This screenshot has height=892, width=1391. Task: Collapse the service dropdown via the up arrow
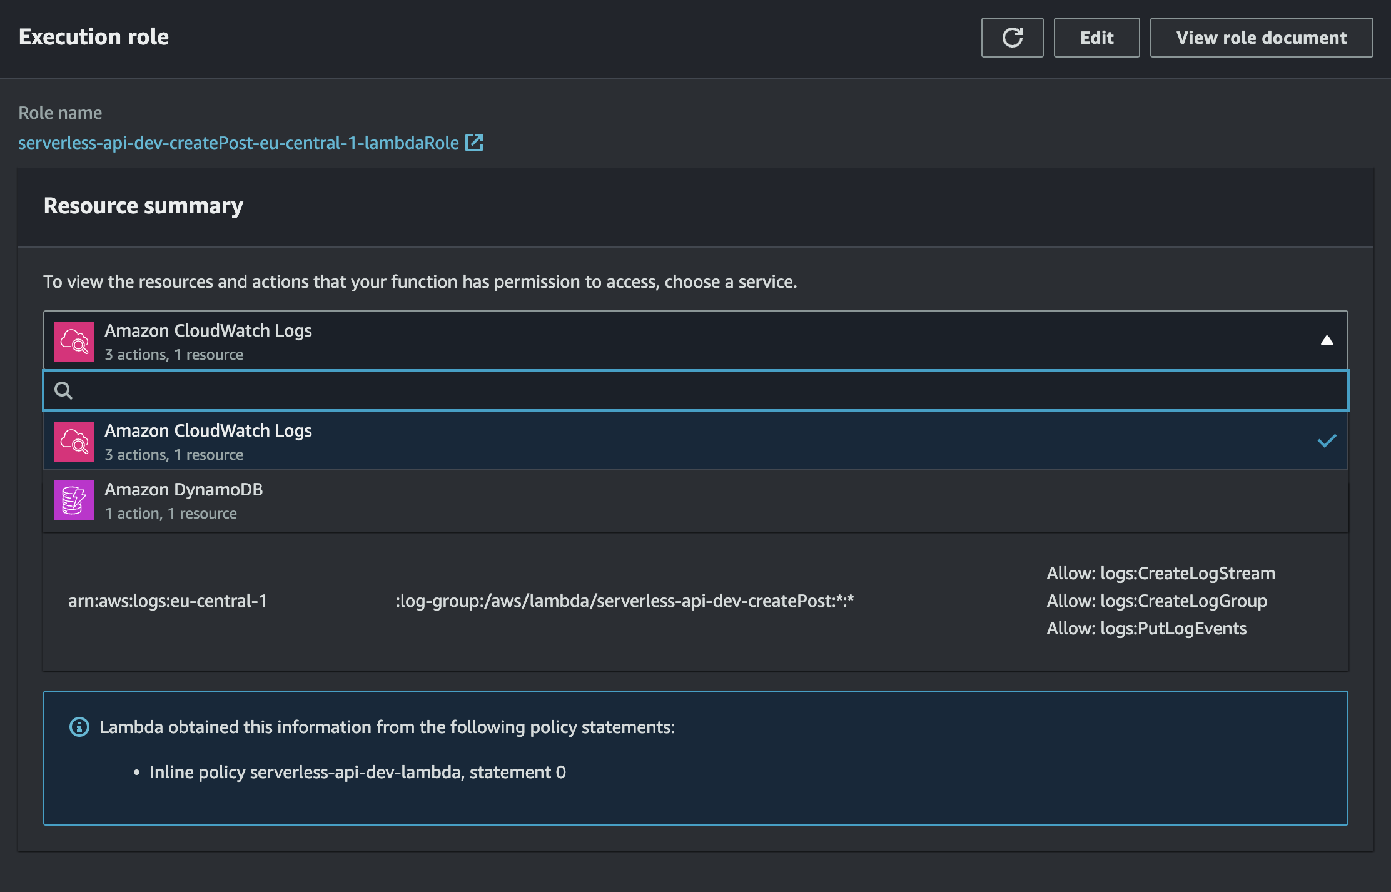click(1327, 340)
